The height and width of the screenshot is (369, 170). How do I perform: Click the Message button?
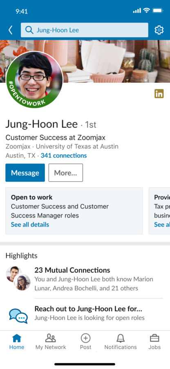[25, 173]
